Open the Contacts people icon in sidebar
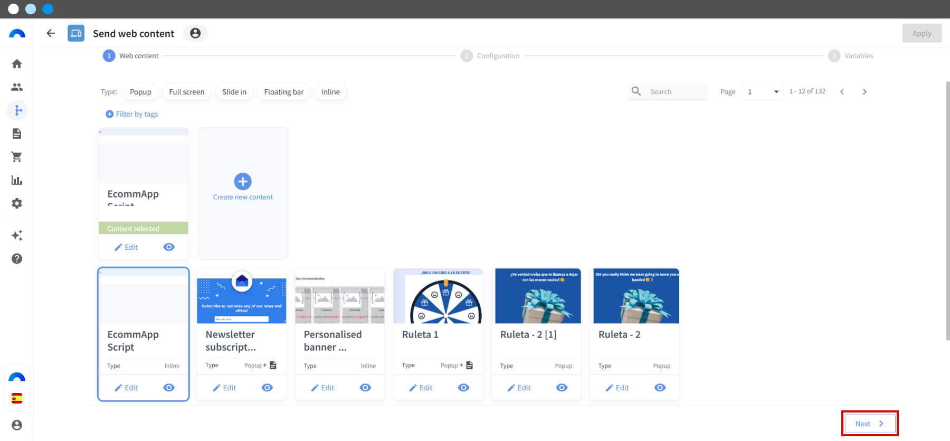The image size is (950, 441). 17,87
